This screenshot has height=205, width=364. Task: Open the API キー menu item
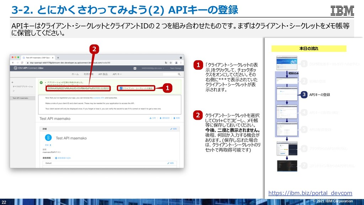pos(117,74)
